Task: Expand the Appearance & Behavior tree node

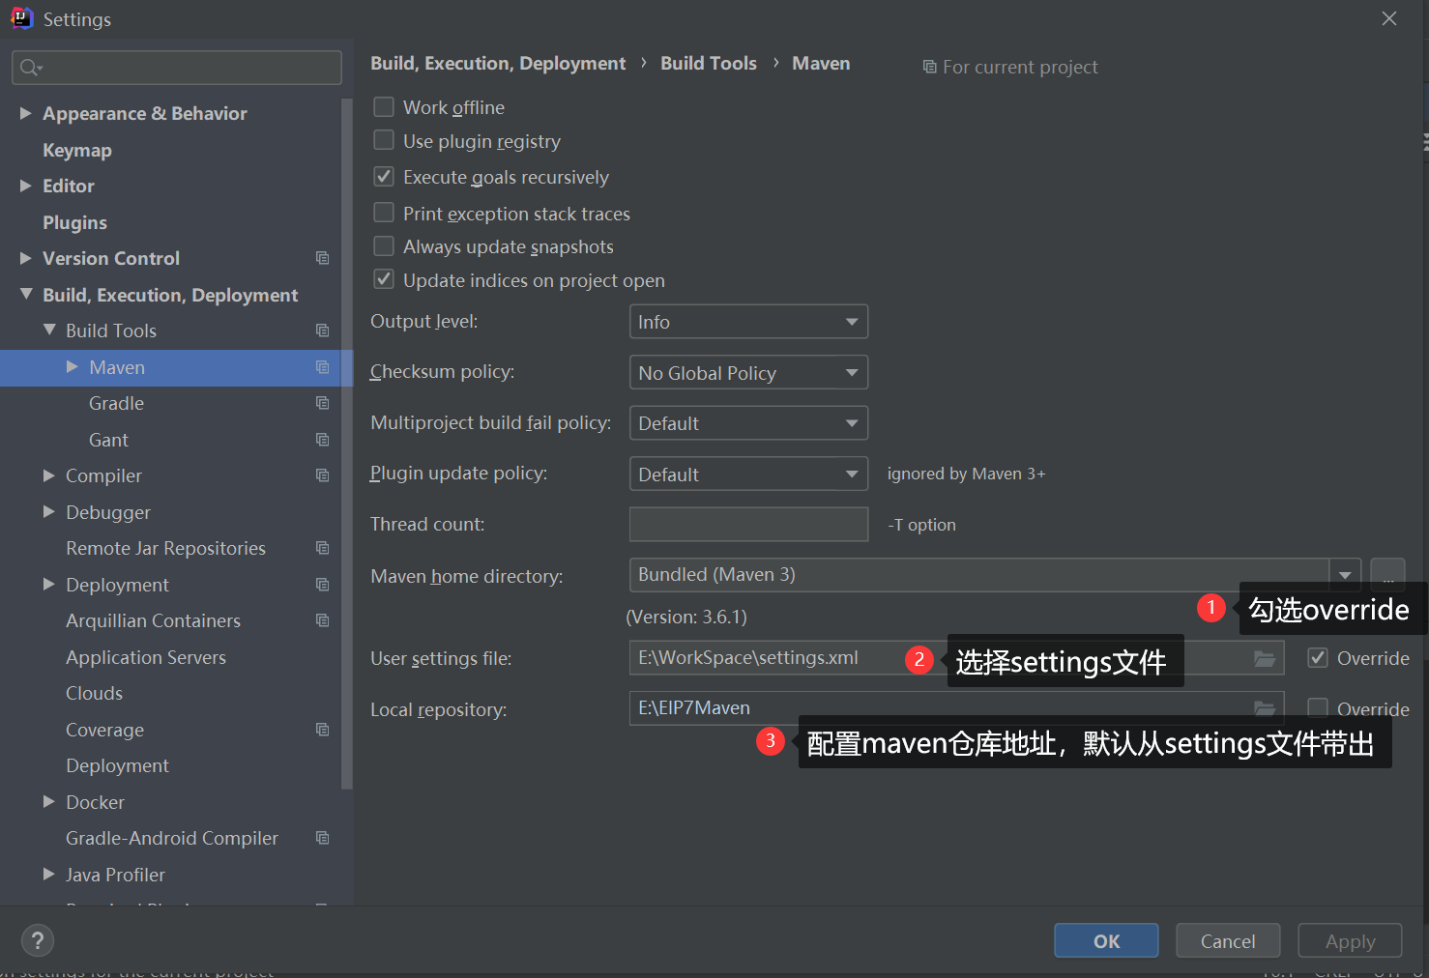Action: coord(26,113)
